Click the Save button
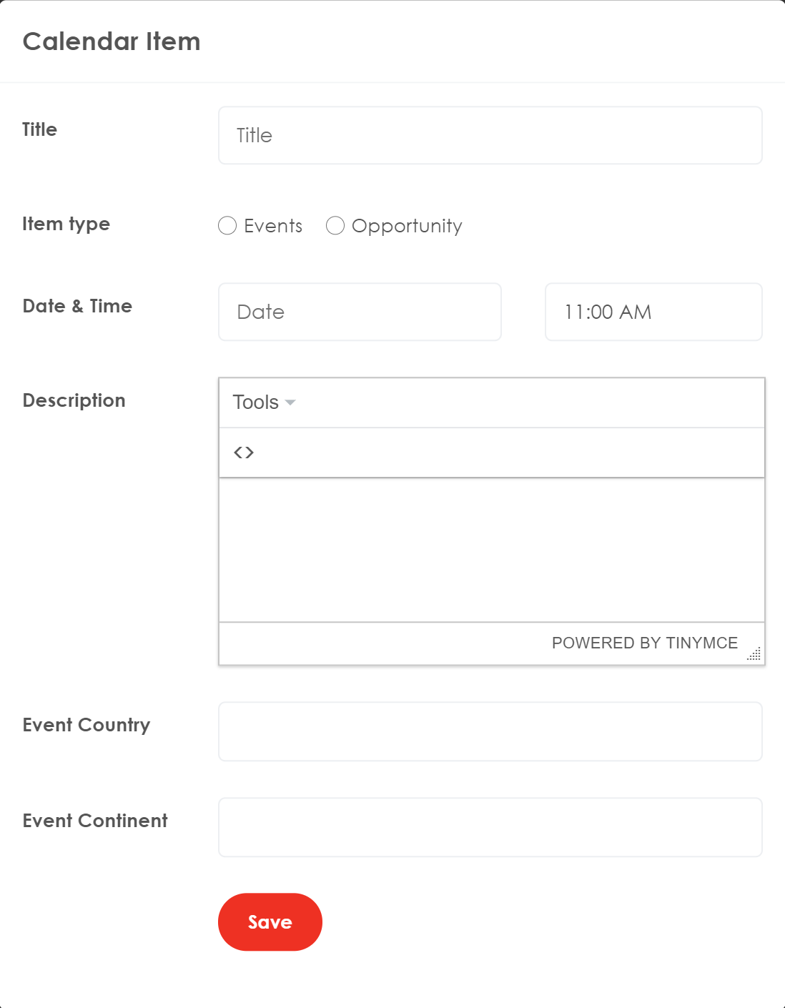 (270, 922)
